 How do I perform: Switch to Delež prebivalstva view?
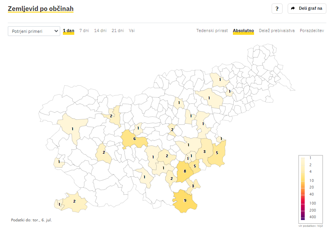[x=277, y=31]
